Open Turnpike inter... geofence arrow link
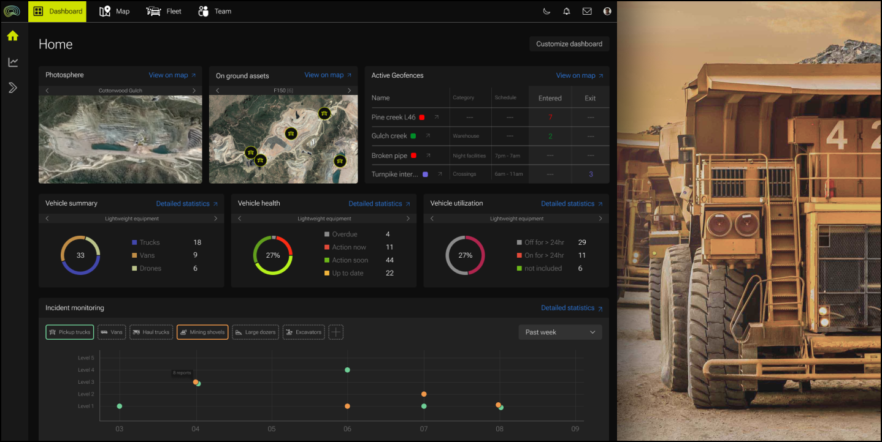This screenshot has width=882, height=442. tap(440, 174)
